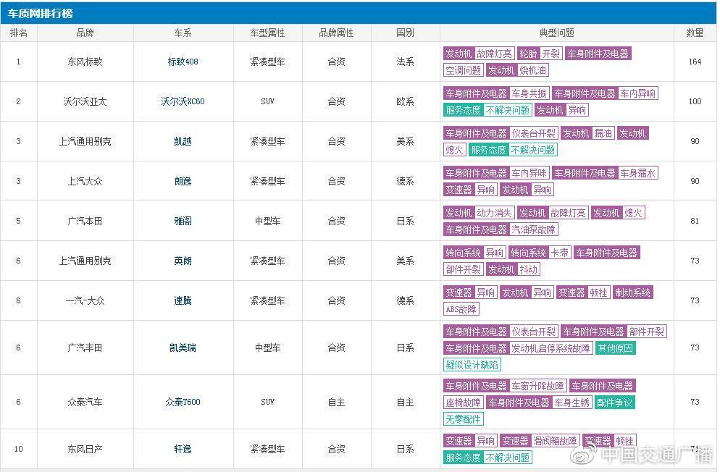Click the green 配件争议 tag
720x472 pixels.
(x=614, y=403)
